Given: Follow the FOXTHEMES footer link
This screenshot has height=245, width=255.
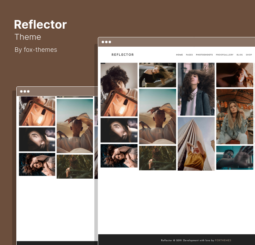Looking at the screenshot, I should [x=223, y=240].
